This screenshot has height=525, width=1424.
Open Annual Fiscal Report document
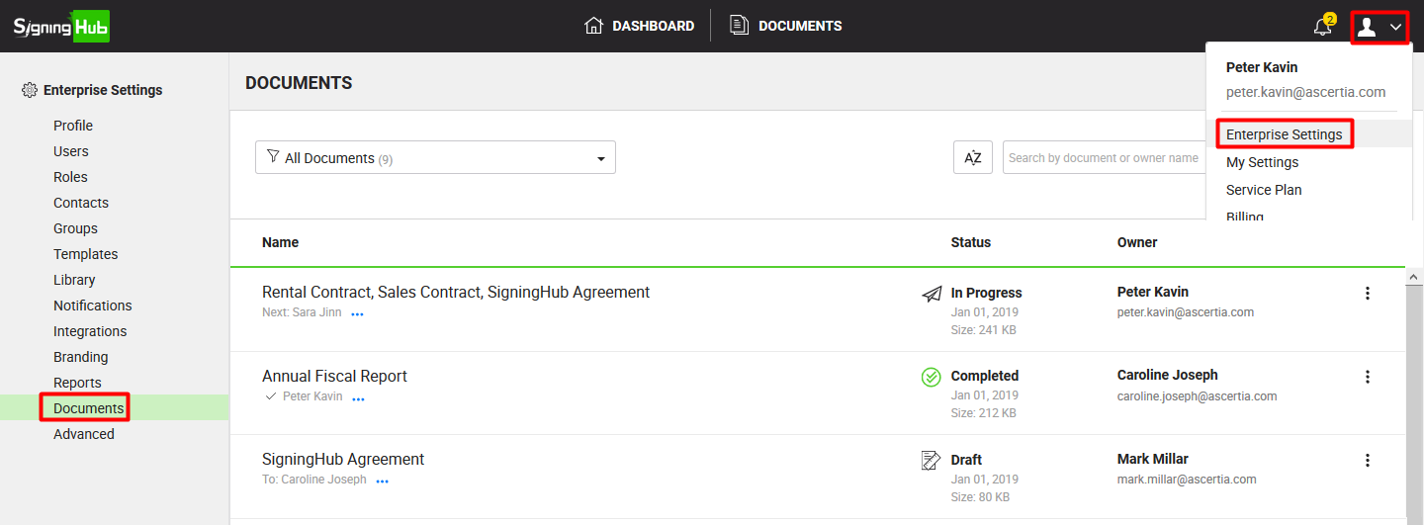334,377
